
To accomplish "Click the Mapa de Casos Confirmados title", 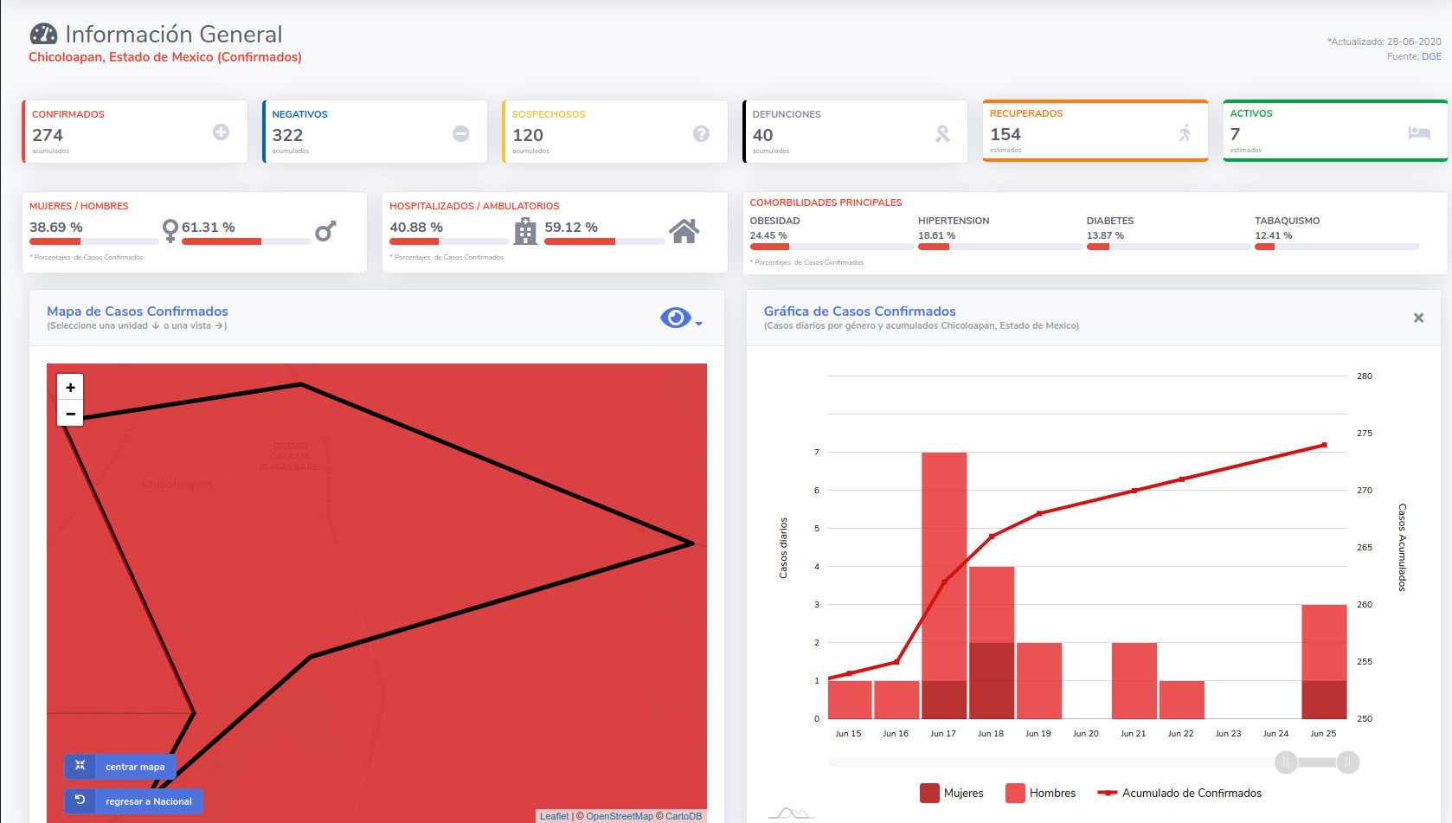I will coord(138,312).
